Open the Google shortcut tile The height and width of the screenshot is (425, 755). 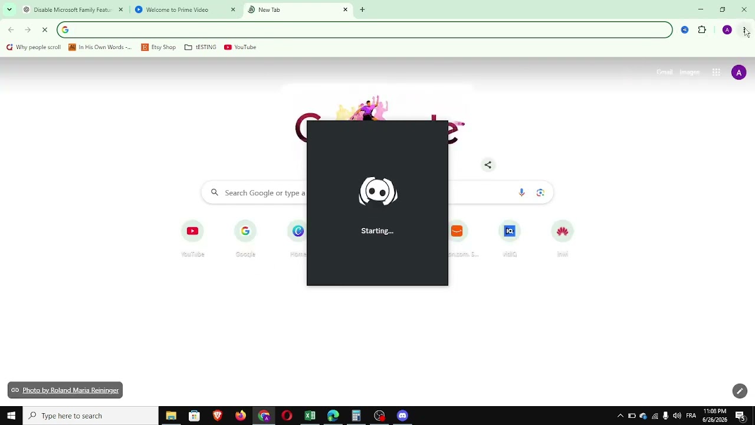click(x=245, y=239)
